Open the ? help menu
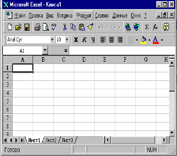The image size is (177, 156). pyautogui.click(x=145, y=15)
